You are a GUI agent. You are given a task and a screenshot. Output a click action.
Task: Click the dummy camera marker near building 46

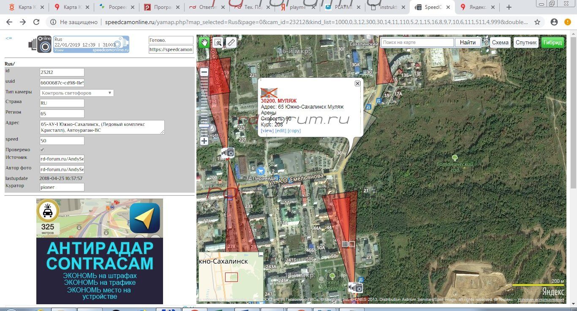coord(348,244)
